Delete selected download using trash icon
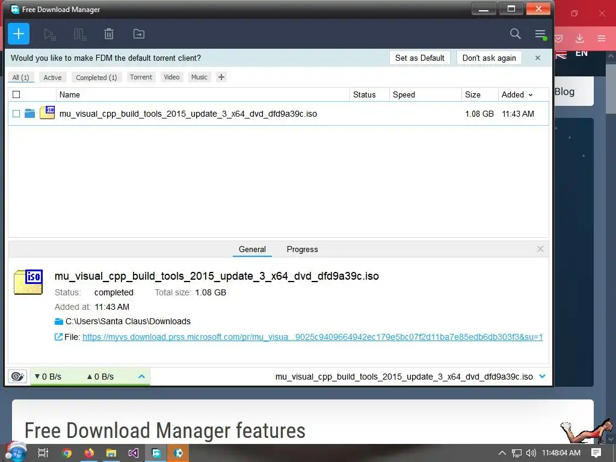Image resolution: width=616 pixels, height=462 pixels. tap(109, 34)
